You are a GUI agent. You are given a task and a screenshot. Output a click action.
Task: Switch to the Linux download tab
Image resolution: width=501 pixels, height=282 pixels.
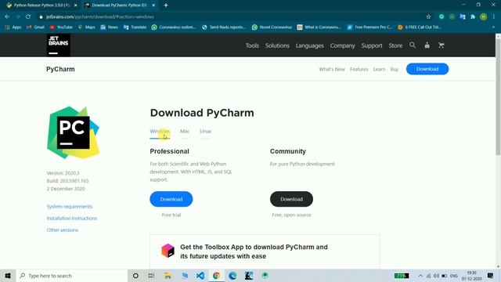pyautogui.click(x=205, y=132)
